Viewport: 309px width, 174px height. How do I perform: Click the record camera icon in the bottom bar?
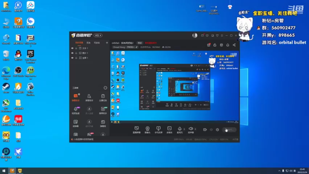pyautogui.click(x=205, y=130)
